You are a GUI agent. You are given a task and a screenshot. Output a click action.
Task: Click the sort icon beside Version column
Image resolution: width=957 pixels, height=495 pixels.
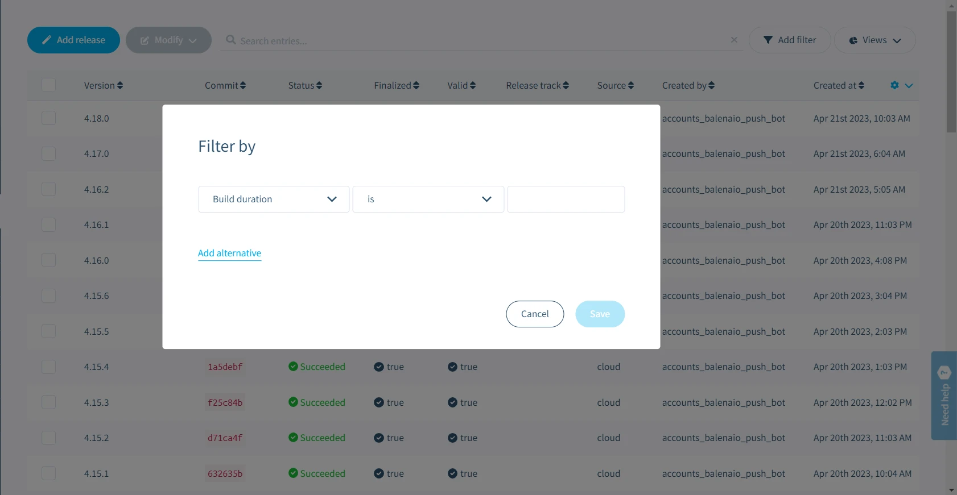point(120,86)
